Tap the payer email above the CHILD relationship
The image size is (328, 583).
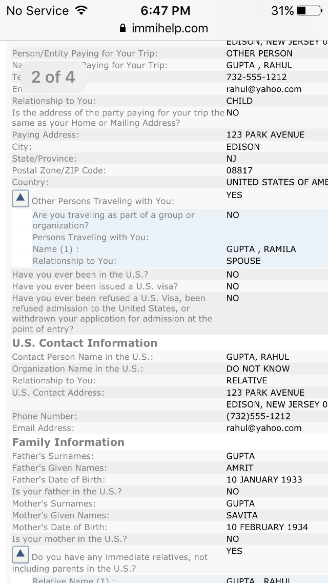[264, 89]
